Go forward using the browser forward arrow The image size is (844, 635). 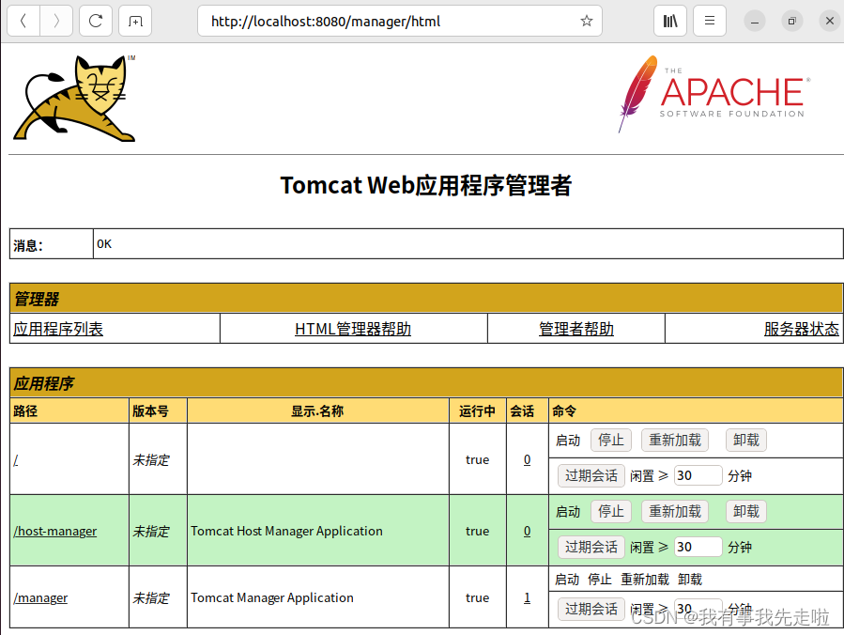point(56,21)
